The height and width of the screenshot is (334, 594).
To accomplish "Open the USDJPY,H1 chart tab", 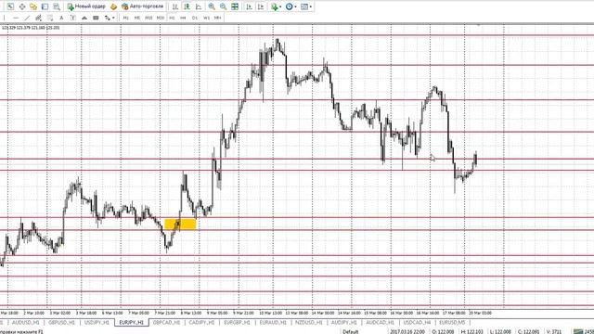I will (x=97, y=323).
